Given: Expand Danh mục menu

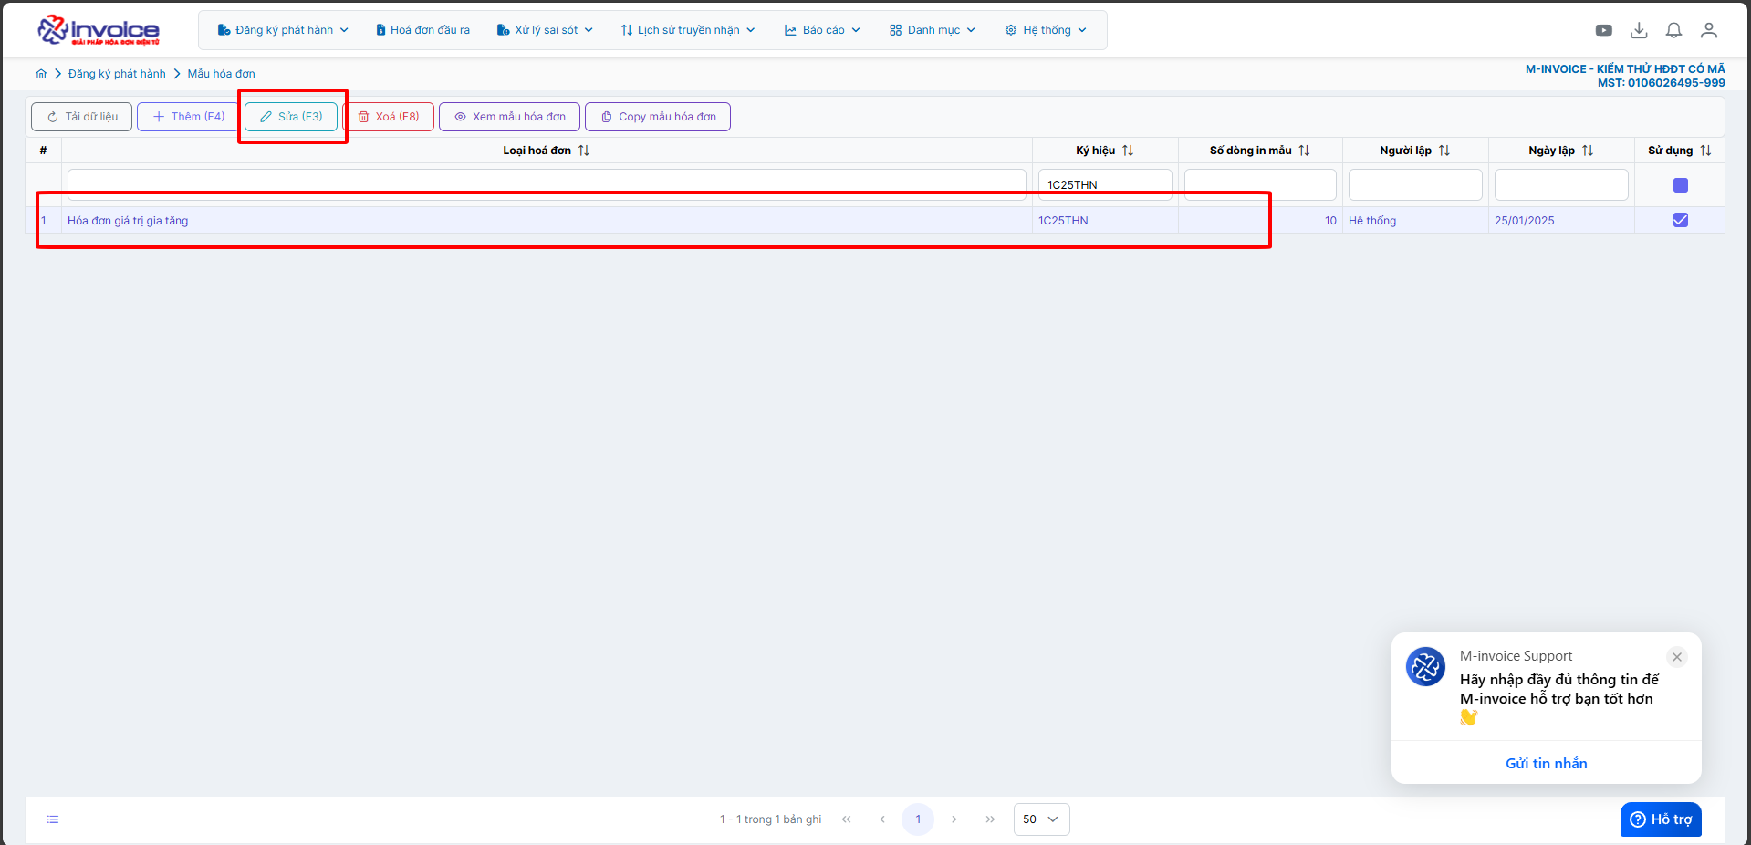Looking at the screenshot, I should [933, 30].
